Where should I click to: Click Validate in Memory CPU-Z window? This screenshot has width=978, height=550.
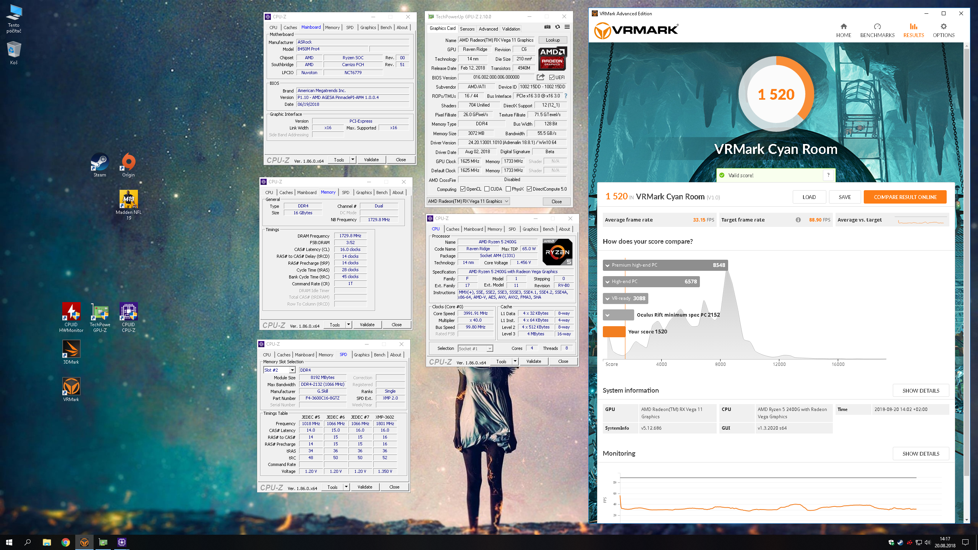[367, 325]
